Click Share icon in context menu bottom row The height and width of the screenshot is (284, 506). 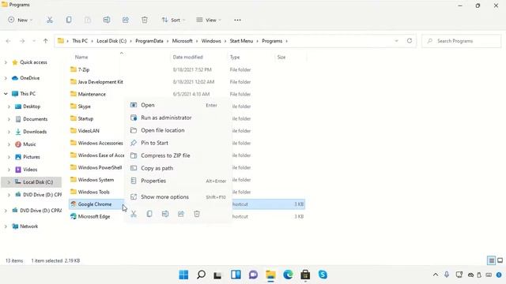tap(181, 214)
